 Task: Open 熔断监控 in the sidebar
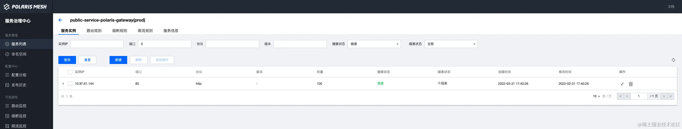pyautogui.click(x=26, y=116)
